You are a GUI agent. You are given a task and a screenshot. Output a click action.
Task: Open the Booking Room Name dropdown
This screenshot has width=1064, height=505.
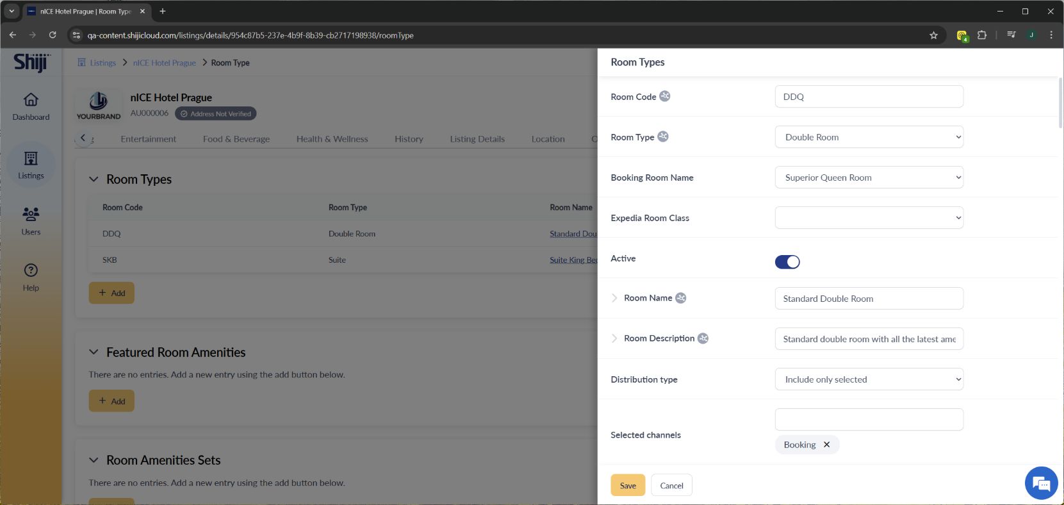pos(869,178)
